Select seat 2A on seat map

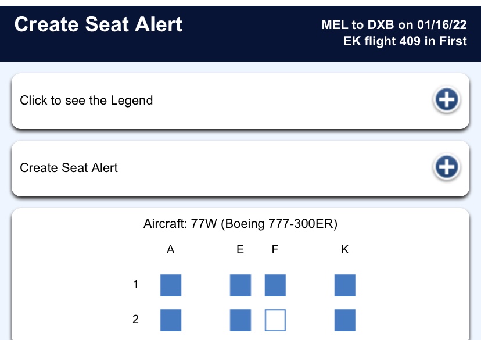tap(171, 320)
